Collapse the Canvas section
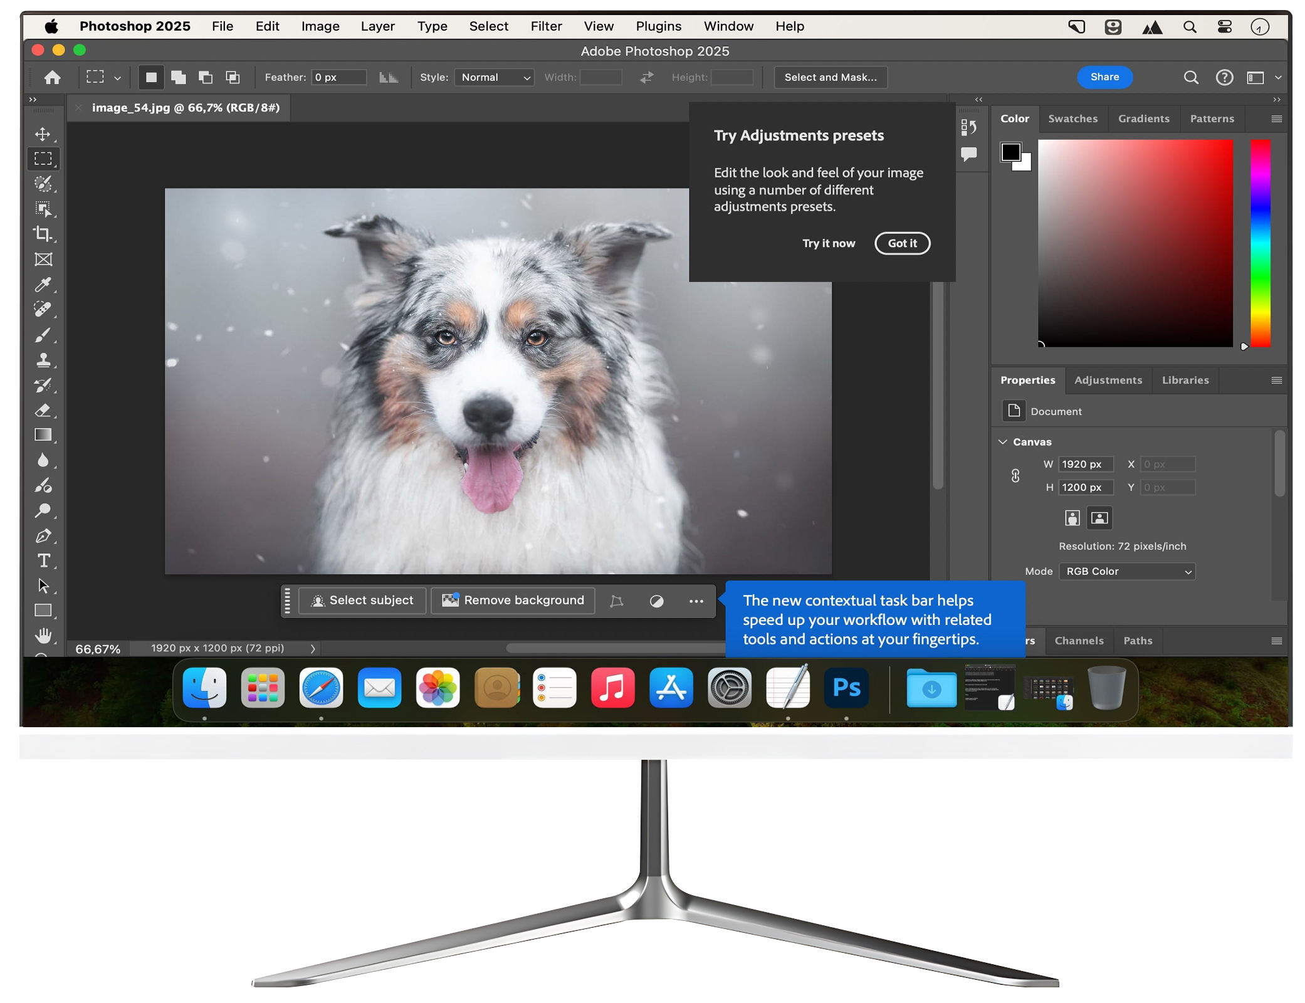 (x=1003, y=442)
